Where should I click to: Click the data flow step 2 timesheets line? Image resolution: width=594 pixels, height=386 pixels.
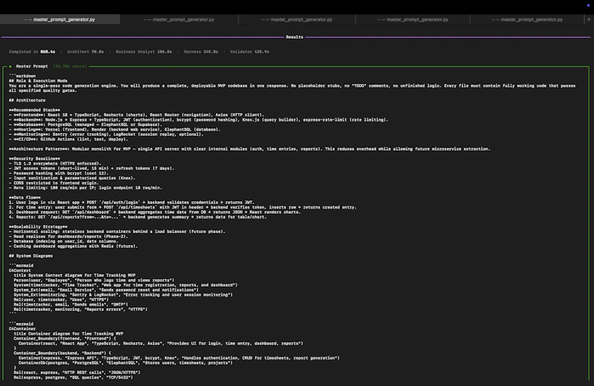pyautogui.click(x=183, y=207)
